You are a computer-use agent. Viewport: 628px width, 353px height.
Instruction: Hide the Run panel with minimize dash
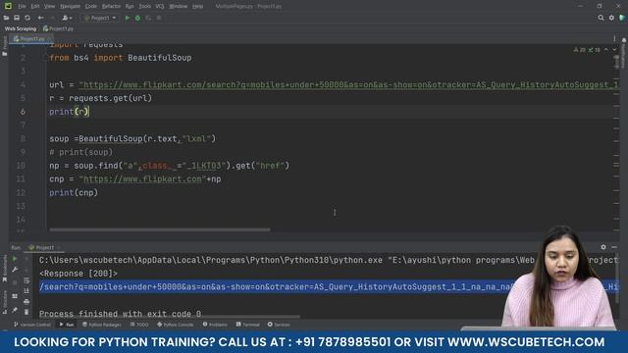(614, 247)
